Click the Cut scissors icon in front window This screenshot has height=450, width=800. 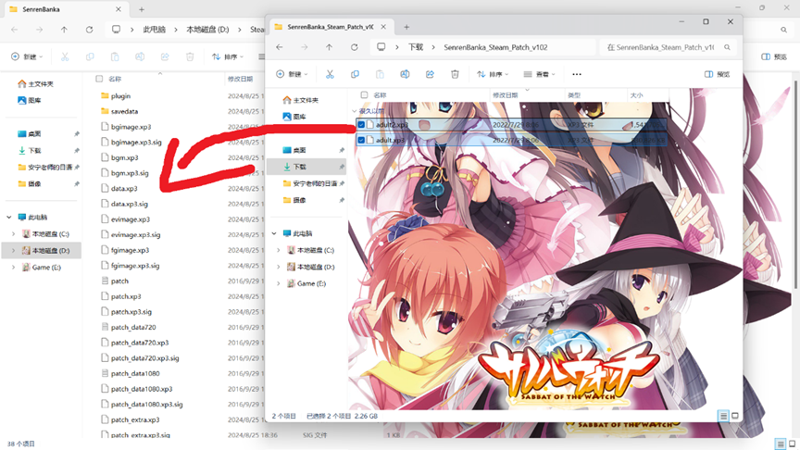click(330, 74)
